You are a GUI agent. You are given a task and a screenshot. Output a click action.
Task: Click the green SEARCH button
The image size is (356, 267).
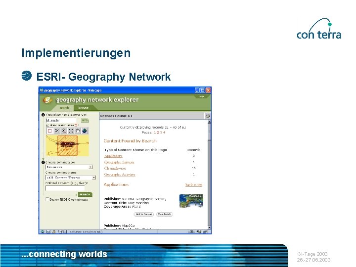tap(85, 195)
